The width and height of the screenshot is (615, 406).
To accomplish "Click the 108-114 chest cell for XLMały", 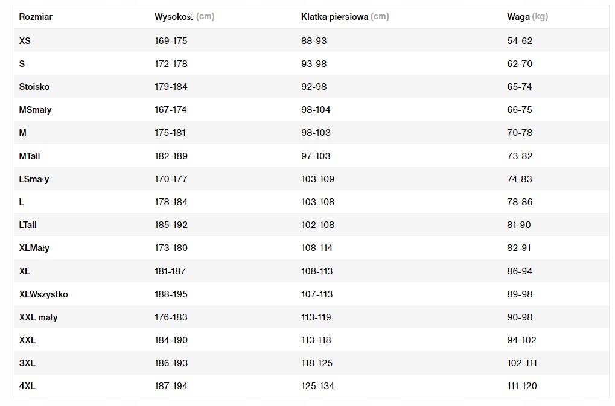I will 317,248.
